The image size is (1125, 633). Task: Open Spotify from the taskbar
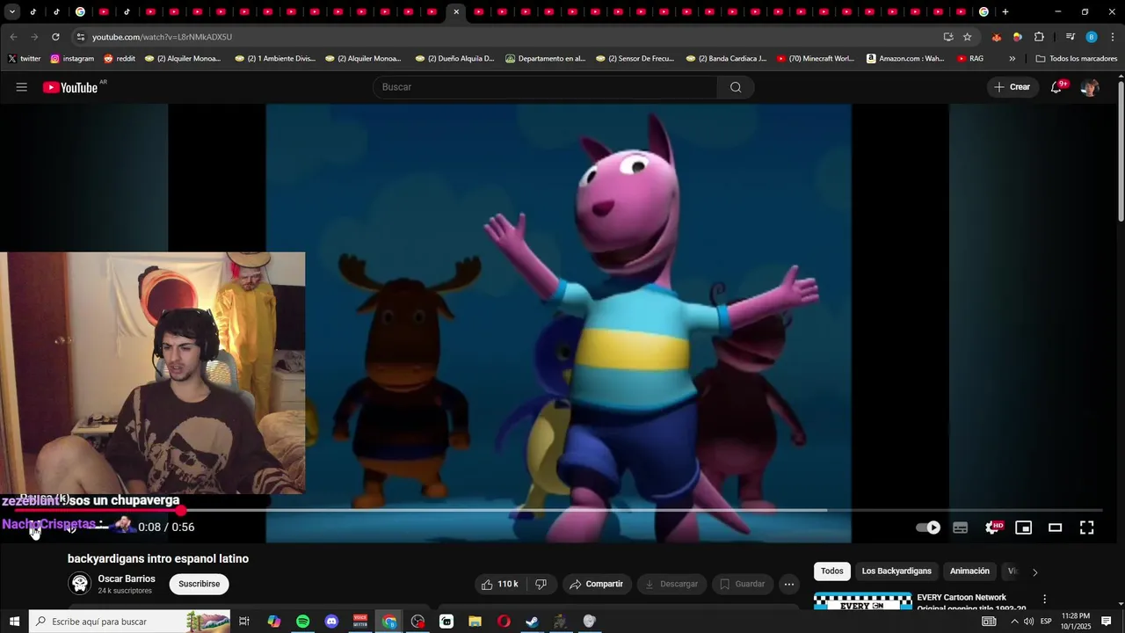click(x=302, y=622)
